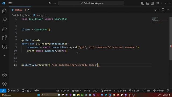Click the test.py breadcrumb item

tap(38, 15)
